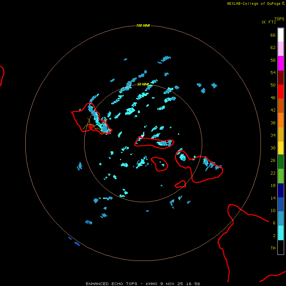Select the dark orange legend swatch
The width and height of the screenshot is (286, 286).
[281, 106]
